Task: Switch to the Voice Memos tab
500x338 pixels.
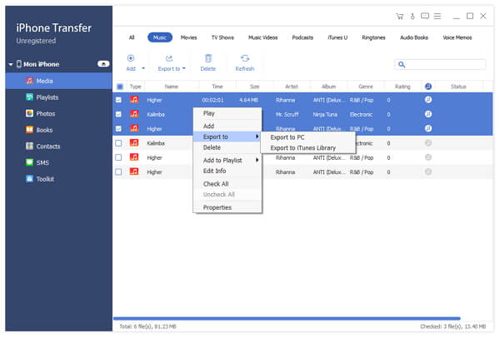Action: coord(457,37)
